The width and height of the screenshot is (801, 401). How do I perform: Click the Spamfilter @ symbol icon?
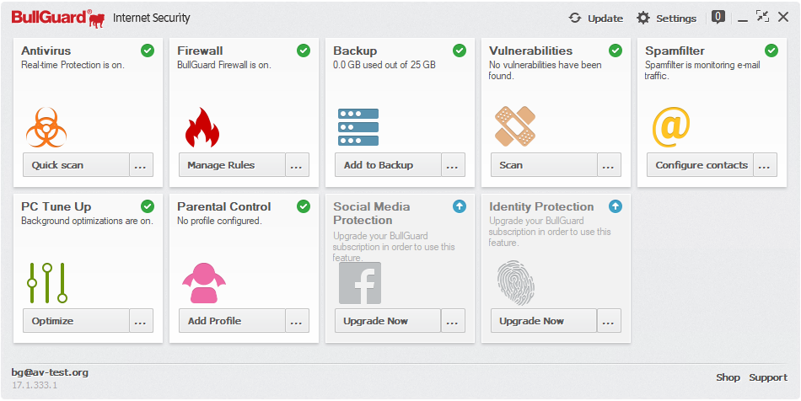671,126
